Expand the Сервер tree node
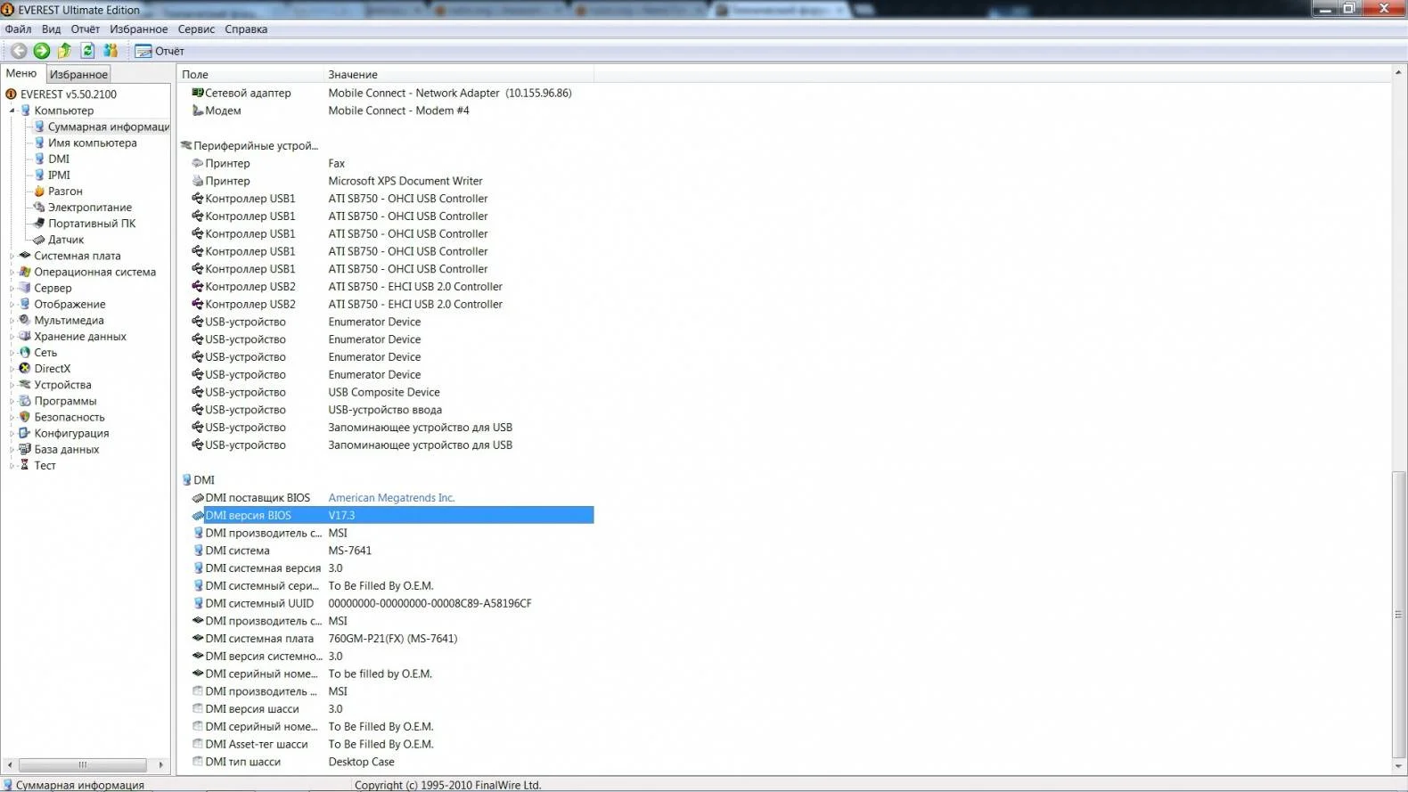This screenshot has width=1408, height=792. (x=12, y=288)
